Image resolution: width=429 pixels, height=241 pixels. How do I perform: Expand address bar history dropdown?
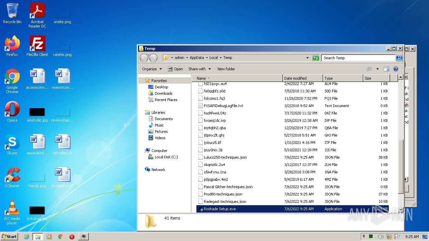click(307, 58)
